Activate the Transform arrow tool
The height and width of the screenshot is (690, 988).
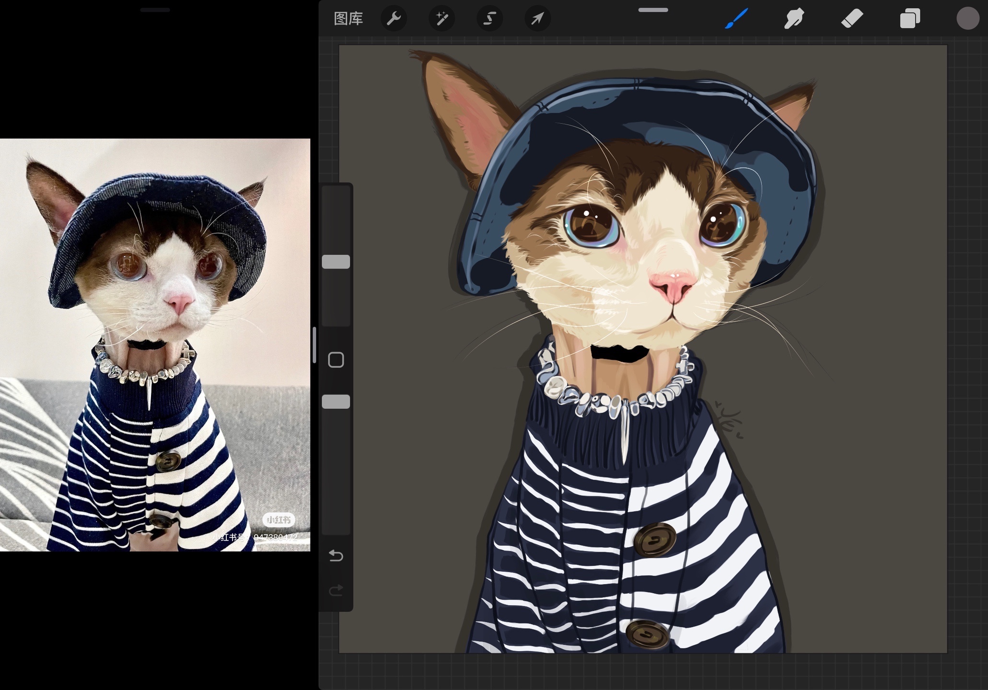click(537, 19)
